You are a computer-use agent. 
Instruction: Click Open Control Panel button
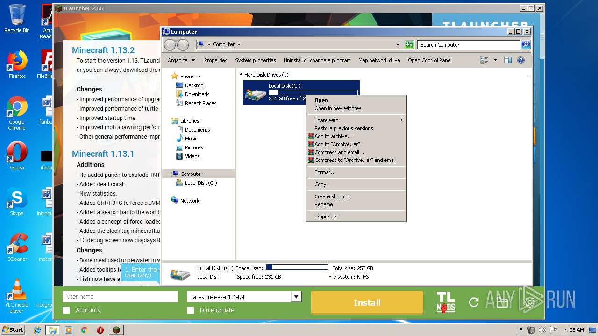pos(429,60)
